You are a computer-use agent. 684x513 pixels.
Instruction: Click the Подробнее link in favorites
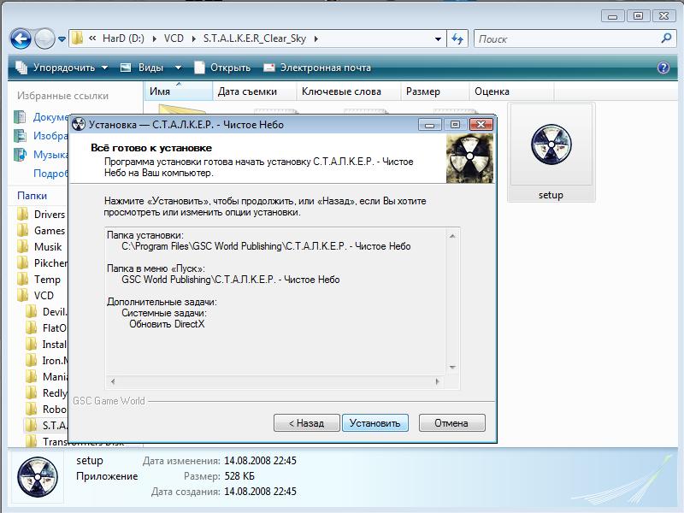(x=50, y=174)
